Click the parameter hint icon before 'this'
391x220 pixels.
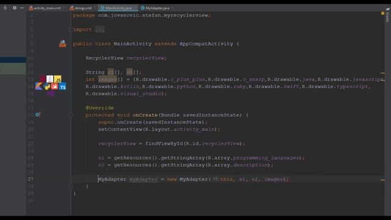point(216,179)
